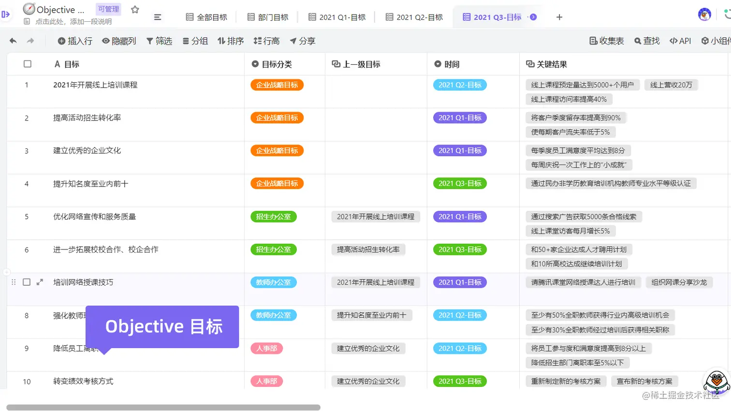Viewport: 731px width, 411px height.
Task: Expand the left sidebar panel icon
Action: point(5,15)
